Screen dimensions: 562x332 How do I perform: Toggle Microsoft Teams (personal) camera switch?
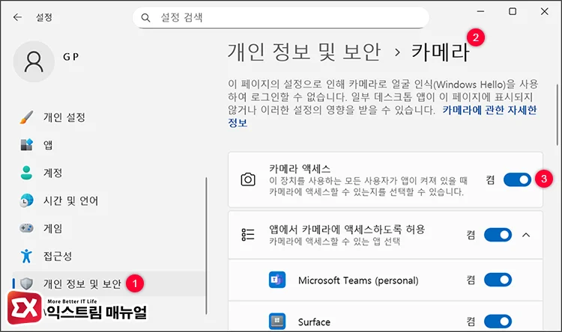498,280
